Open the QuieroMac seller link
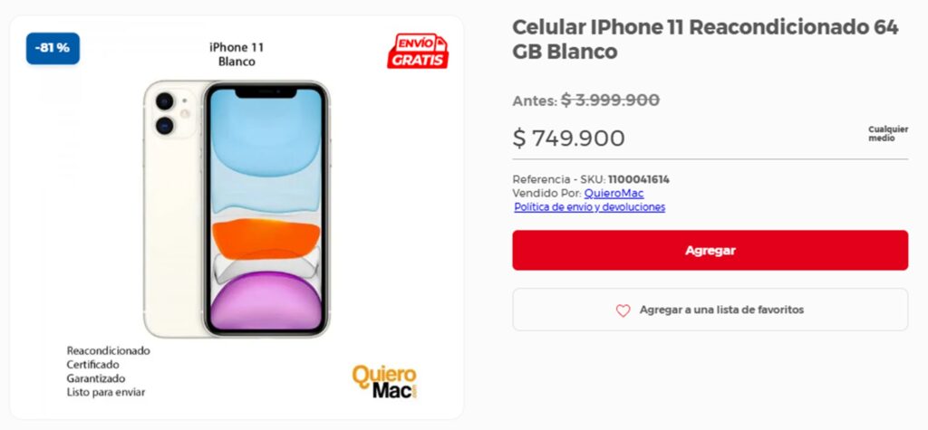Screen dimensions: 928x430 (614, 194)
